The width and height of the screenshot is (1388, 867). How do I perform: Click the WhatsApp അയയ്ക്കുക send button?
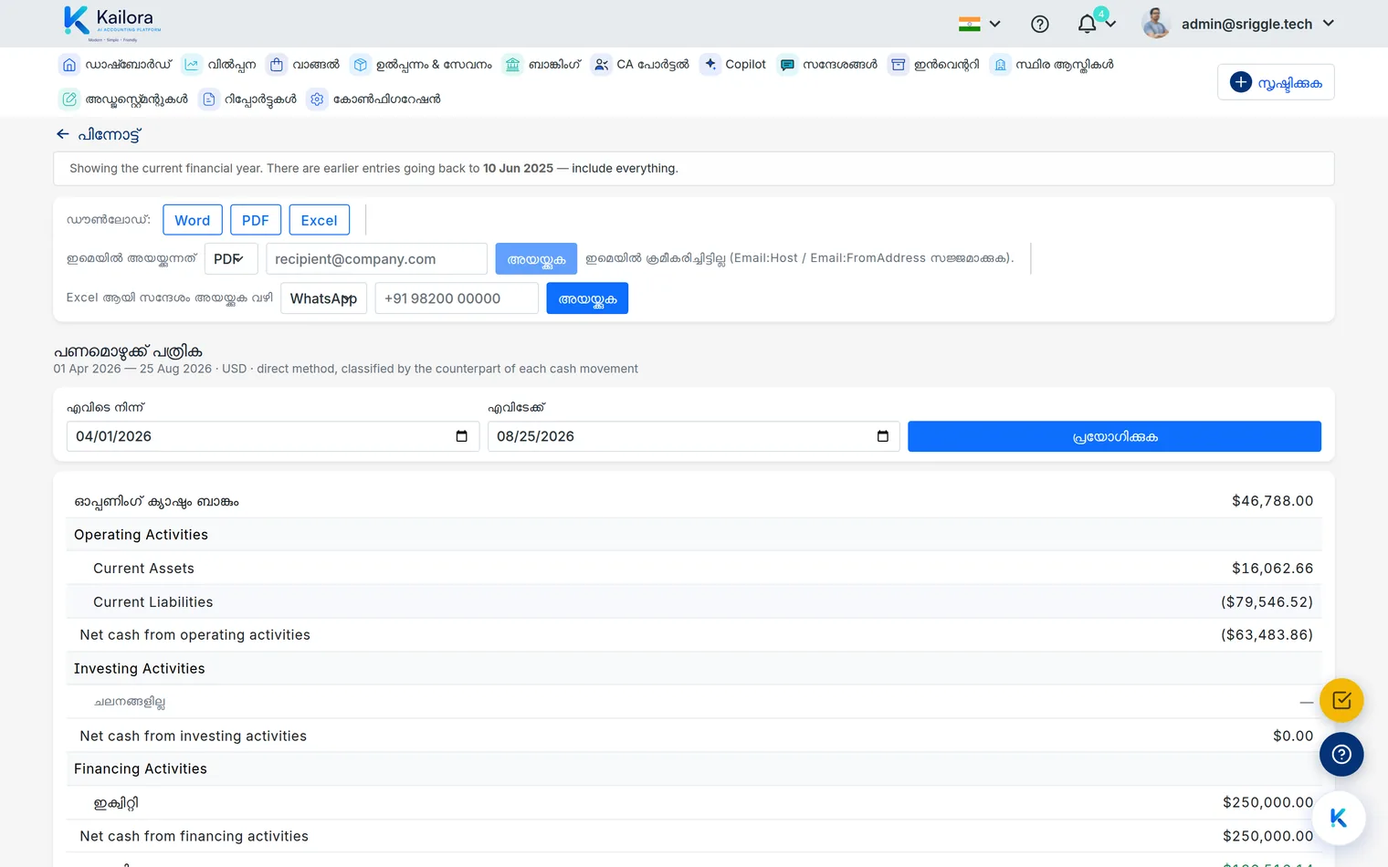[x=587, y=298]
